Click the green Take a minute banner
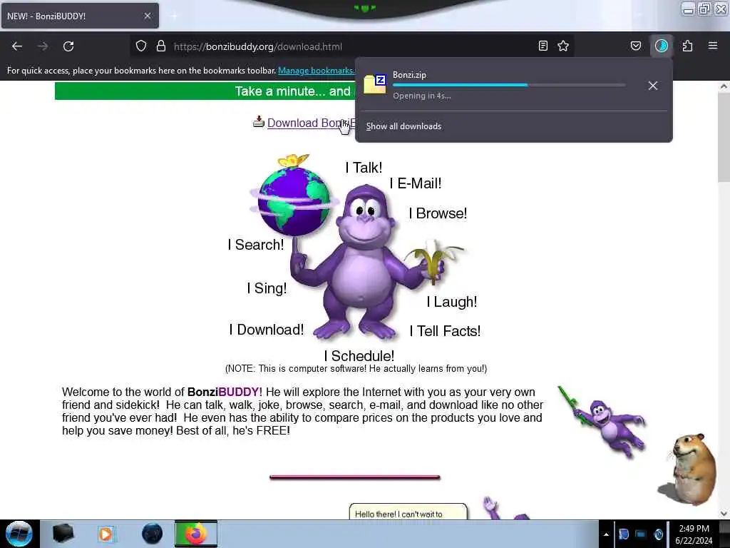Screen dimensions: 730x548 coord(205,91)
